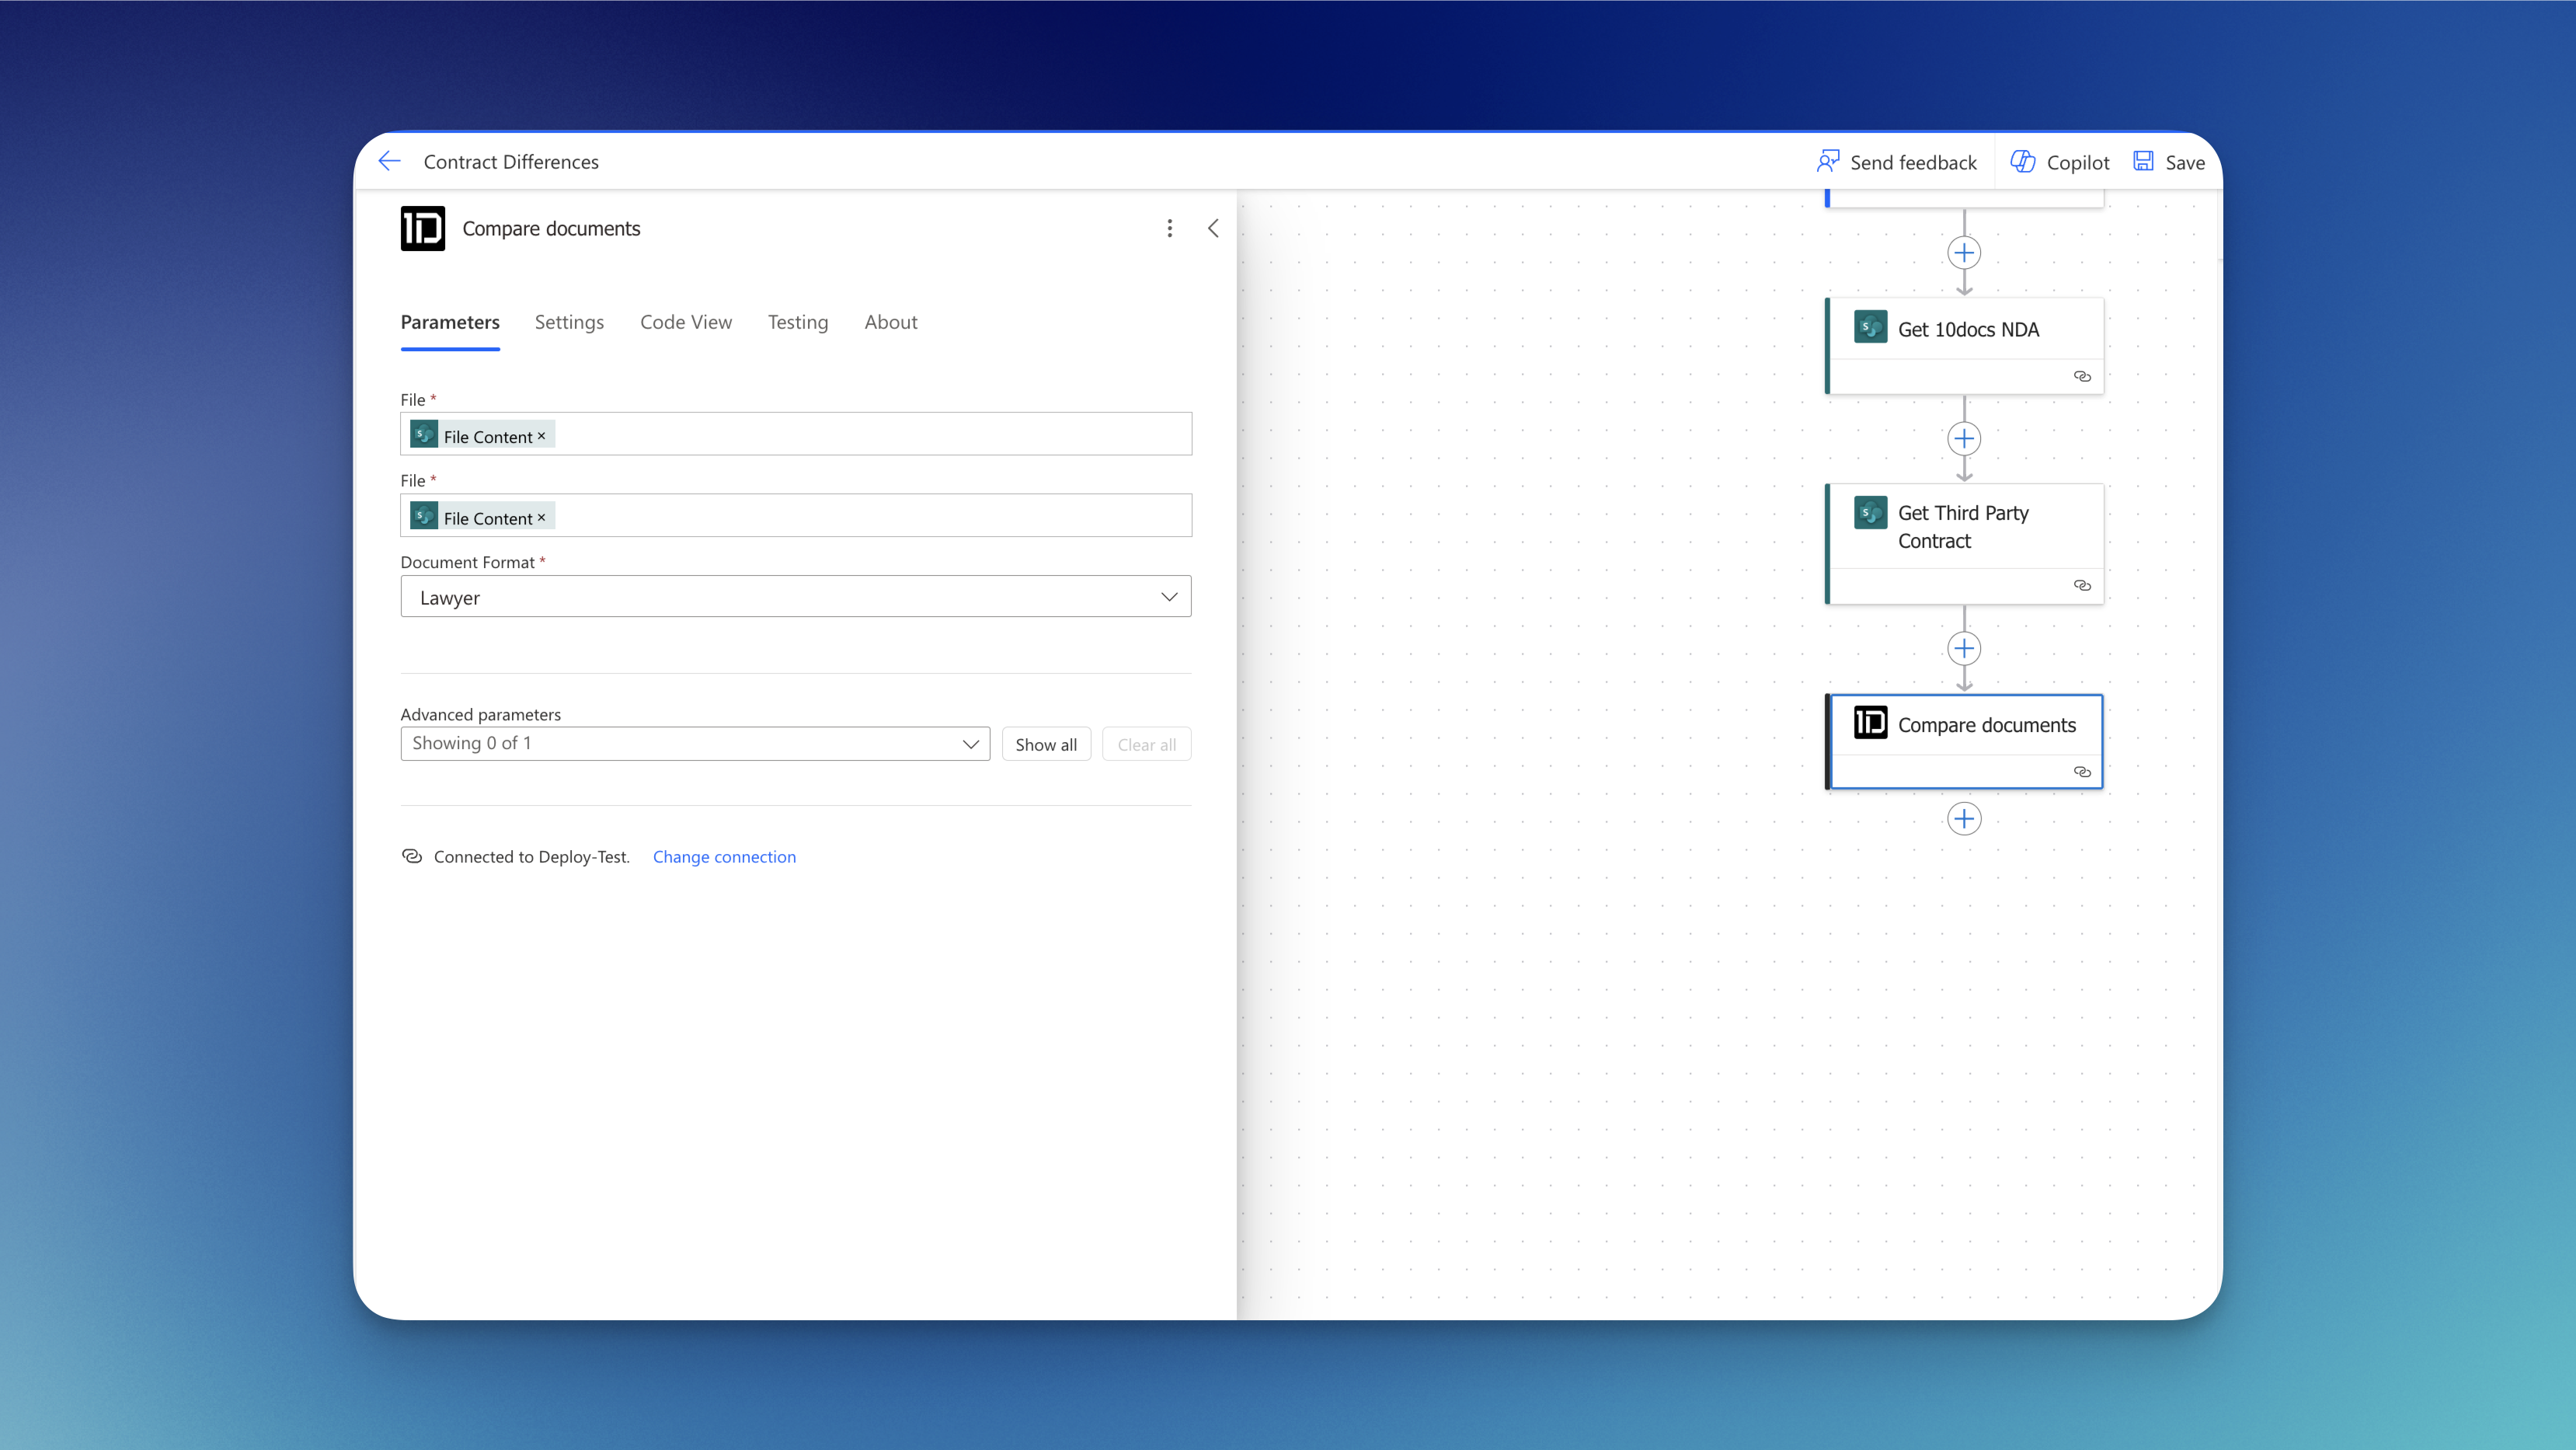
Task: Remove File Content token from first File field
Action: pos(541,436)
